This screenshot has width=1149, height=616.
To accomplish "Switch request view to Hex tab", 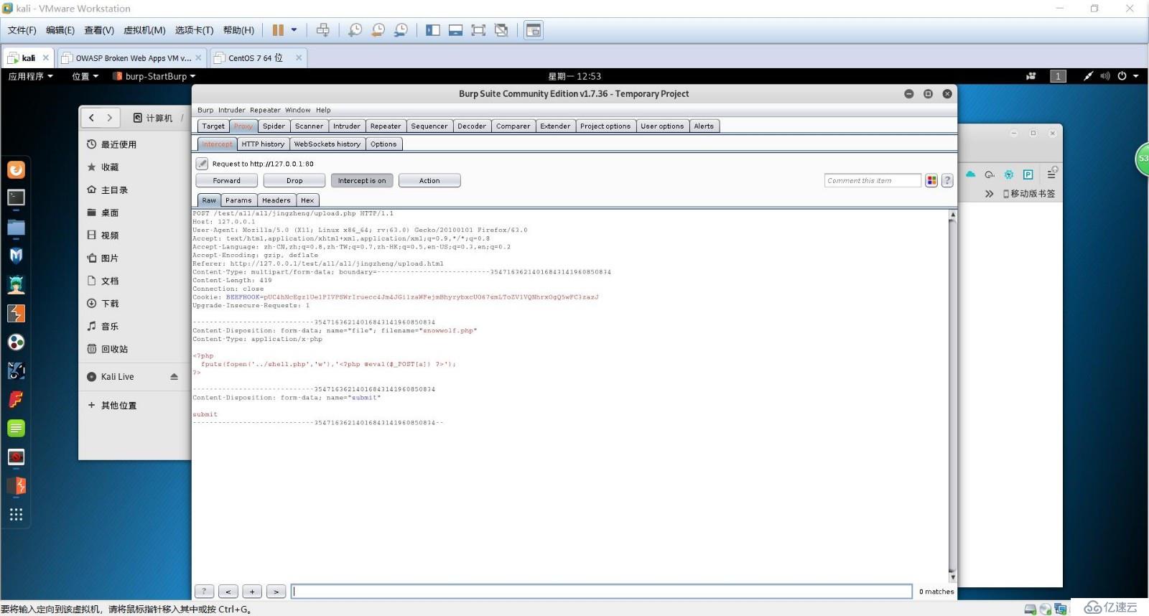I will point(307,200).
